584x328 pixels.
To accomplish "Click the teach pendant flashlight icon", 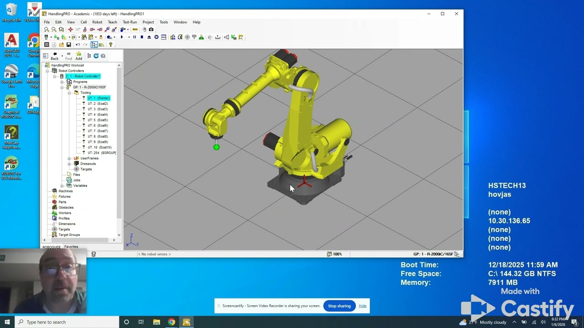I will tap(46, 37).
